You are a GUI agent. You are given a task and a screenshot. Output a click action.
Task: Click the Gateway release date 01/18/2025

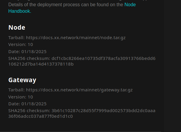click(34, 104)
